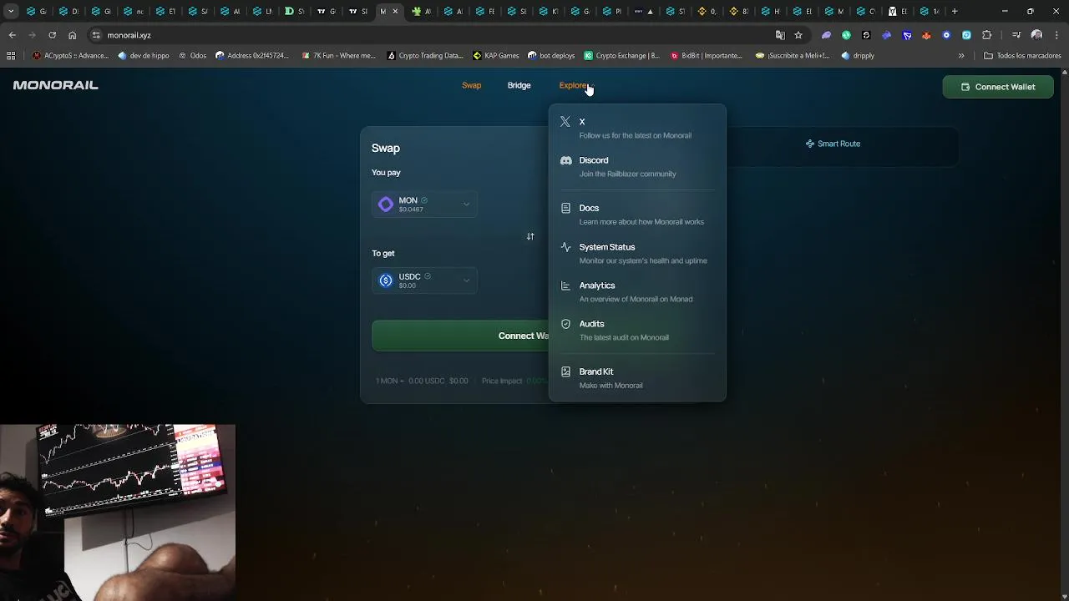
Task: Switch to the Swap nav tab
Action: (471, 85)
